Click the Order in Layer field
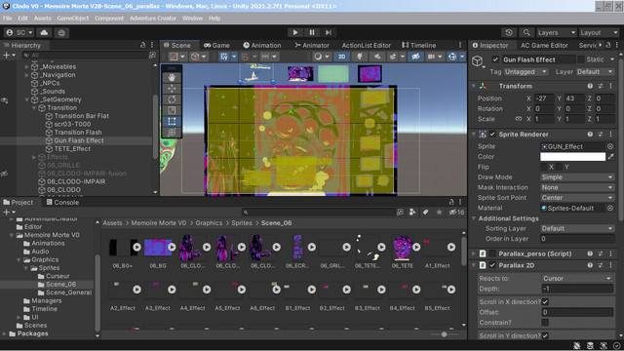The image size is (624, 351). click(577, 239)
